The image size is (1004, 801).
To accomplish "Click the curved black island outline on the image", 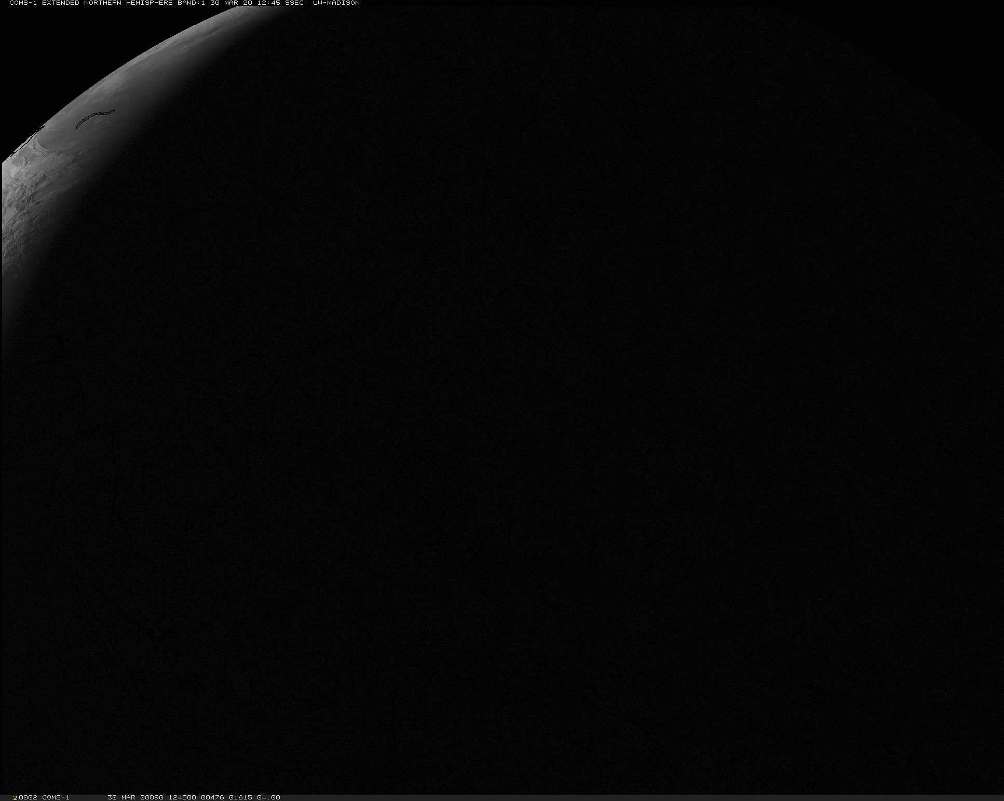I will [x=95, y=119].
